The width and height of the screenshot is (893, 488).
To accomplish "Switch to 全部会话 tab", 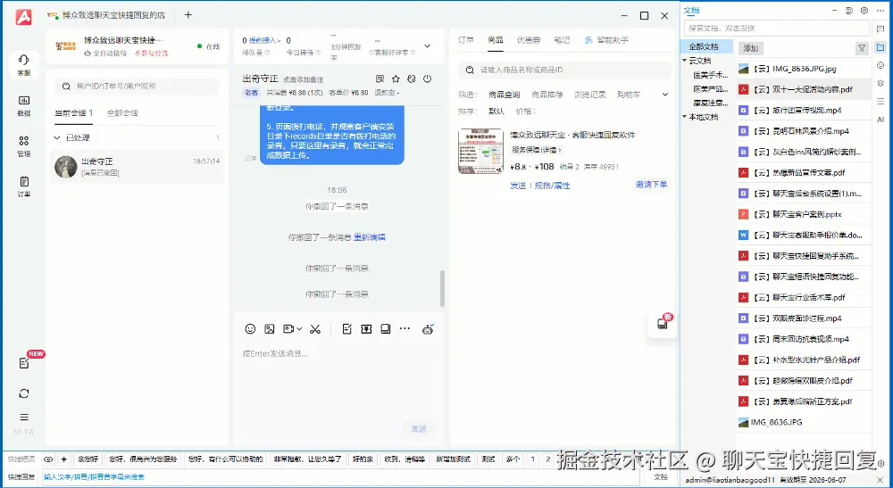I will click(122, 112).
